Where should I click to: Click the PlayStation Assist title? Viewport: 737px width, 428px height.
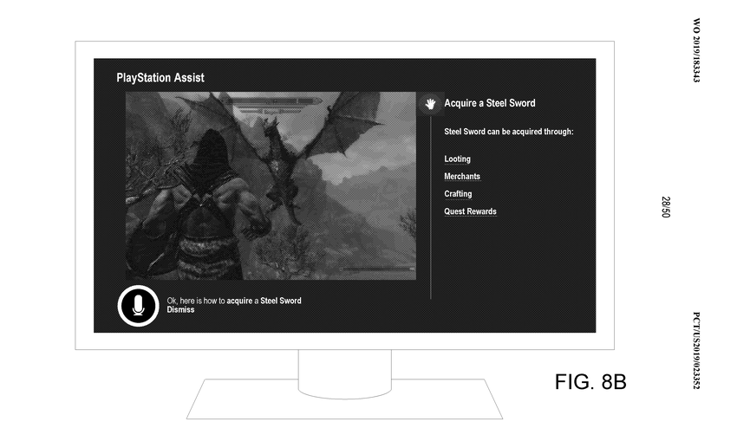[160, 79]
